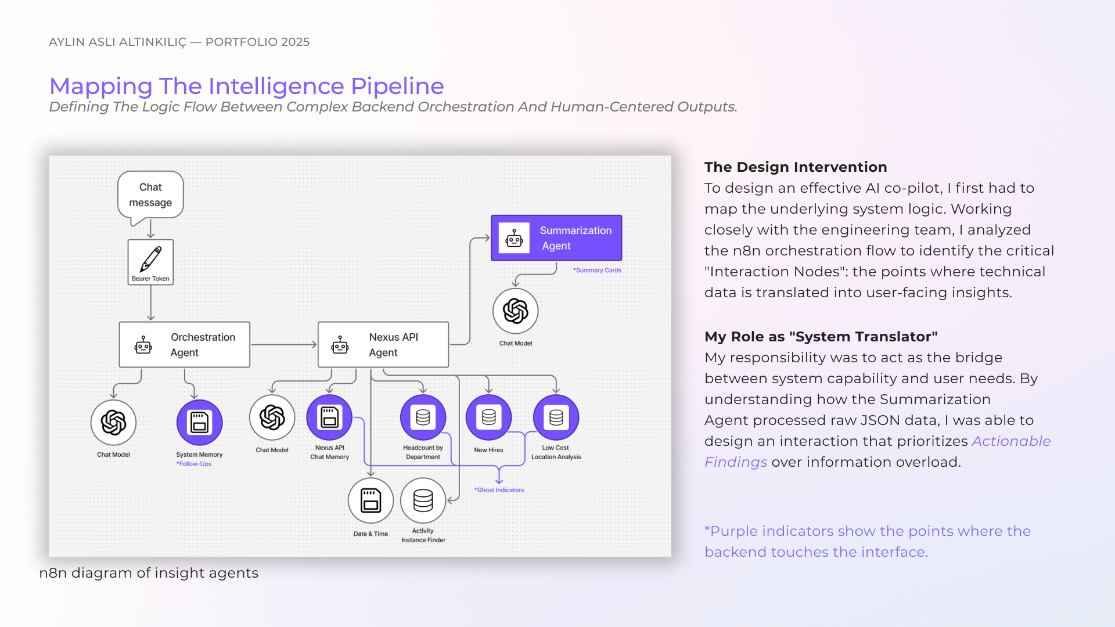Click the Nexus API Chat Memory node
Screen dimensions: 1115x627
pos(329,417)
